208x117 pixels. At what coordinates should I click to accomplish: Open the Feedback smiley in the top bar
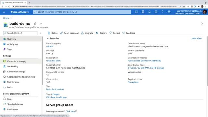169,12
